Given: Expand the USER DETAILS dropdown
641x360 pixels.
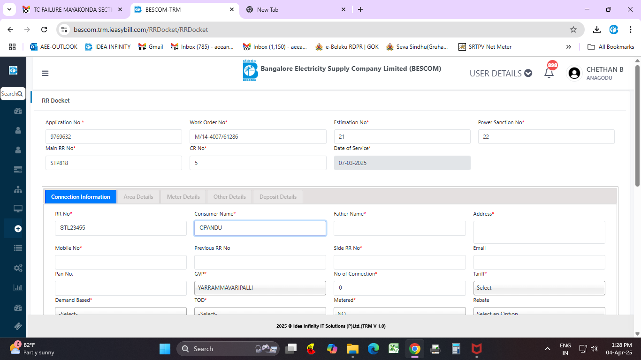Looking at the screenshot, I should click(501, 73).
